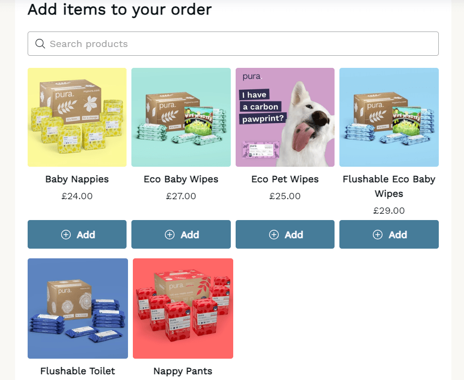The width and height of the screenshot is (464, 380).
Task: Click the red Nappy Pants product image
Action: coord(183,308)
